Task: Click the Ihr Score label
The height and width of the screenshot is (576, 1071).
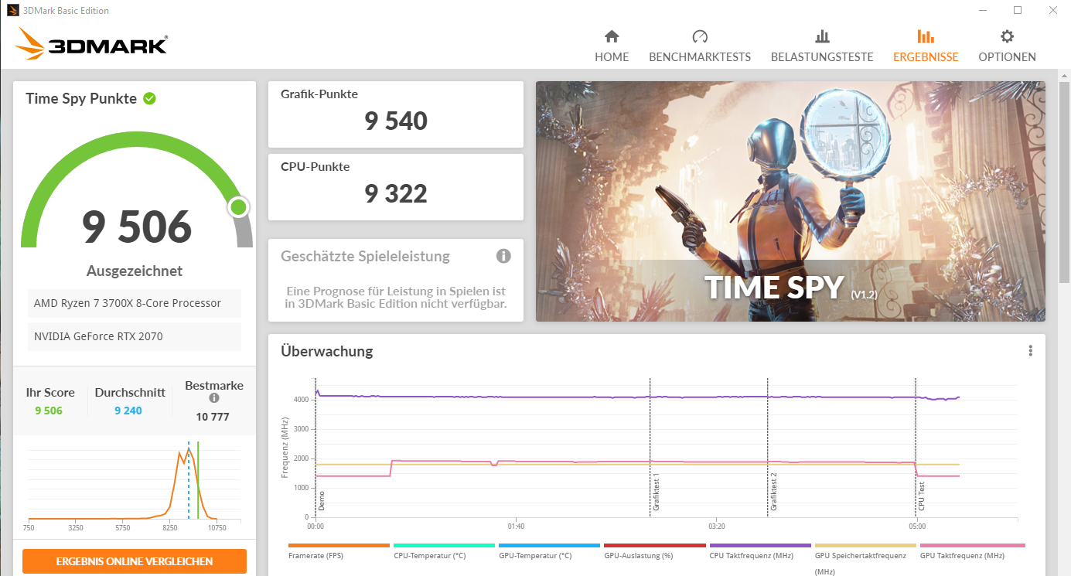Action: point(50,392)
